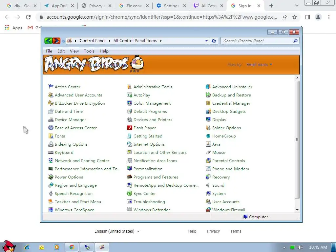Open the English (United States) language dropdown
Image resolution: width=336 pixels, height=252 pixels.
click(117, 231)
